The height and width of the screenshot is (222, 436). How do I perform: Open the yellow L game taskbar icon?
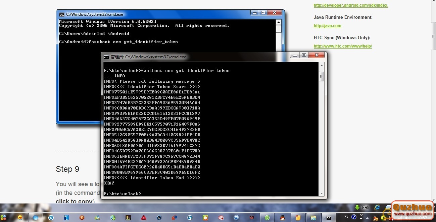click(x=128, y=218)
